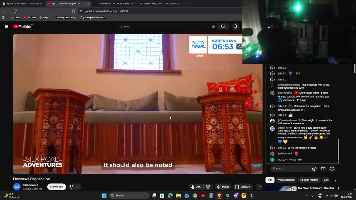Viewport: 356px width, 200px height.
Task: Click the browser address bar URL
Action: (x=106, y=11)
